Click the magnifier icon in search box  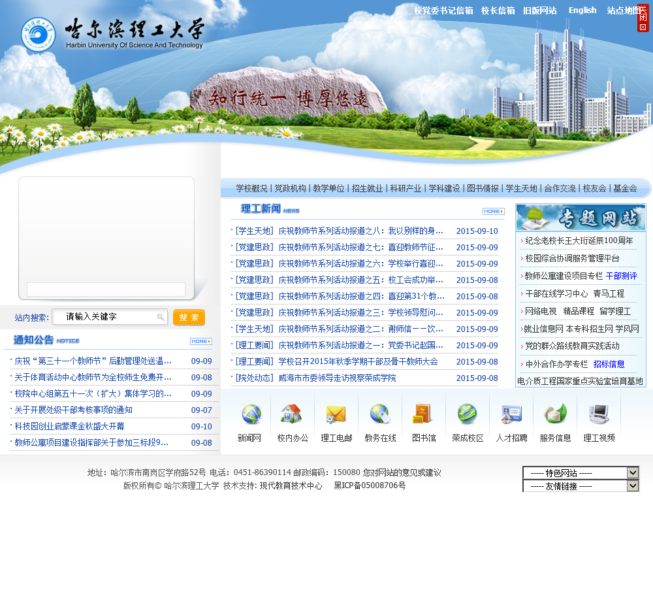(161, 317)
